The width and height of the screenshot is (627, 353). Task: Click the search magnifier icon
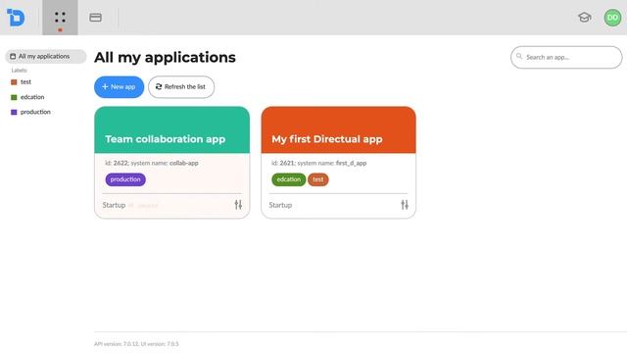(x=519, y=57)
